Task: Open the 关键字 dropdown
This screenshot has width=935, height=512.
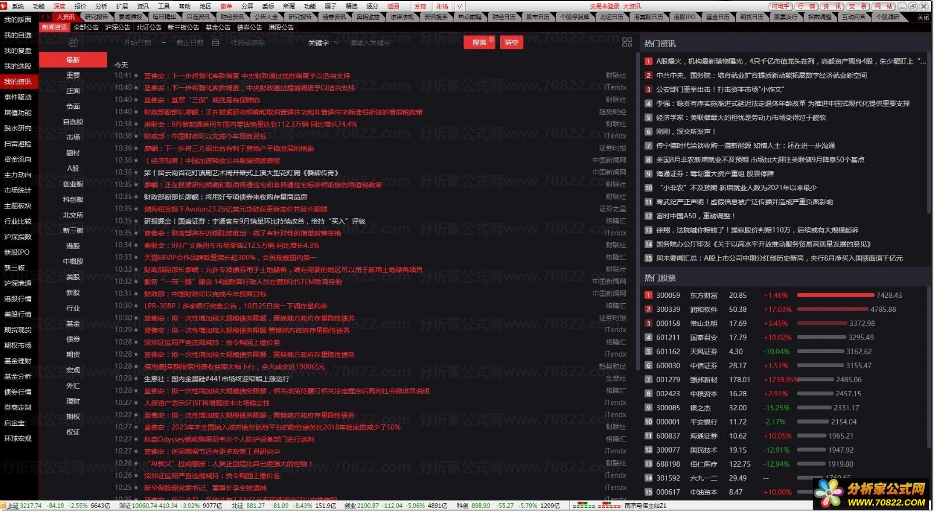Action: click(x=324, y=42)
